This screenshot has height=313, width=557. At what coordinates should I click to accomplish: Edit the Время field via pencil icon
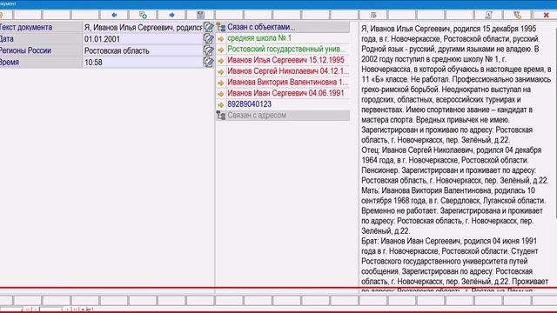coord(209,62)
